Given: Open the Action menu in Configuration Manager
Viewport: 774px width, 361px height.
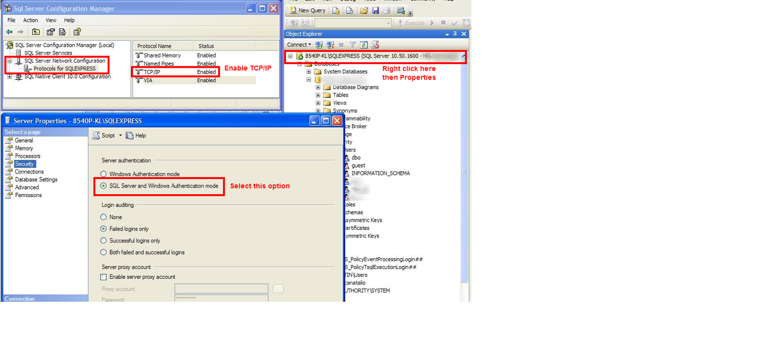Looking at the screenshot, I should coord(30,20).
